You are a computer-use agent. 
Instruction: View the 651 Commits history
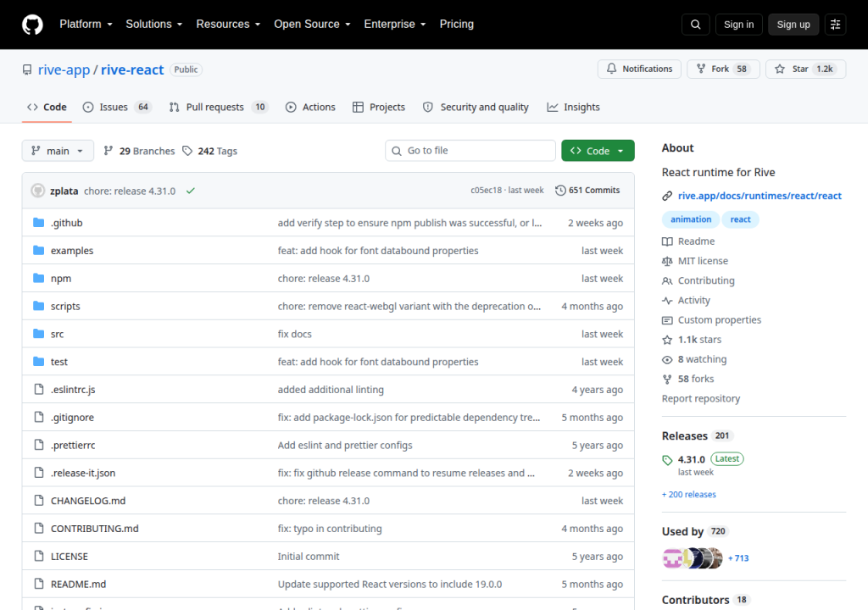tap(587, 191)
